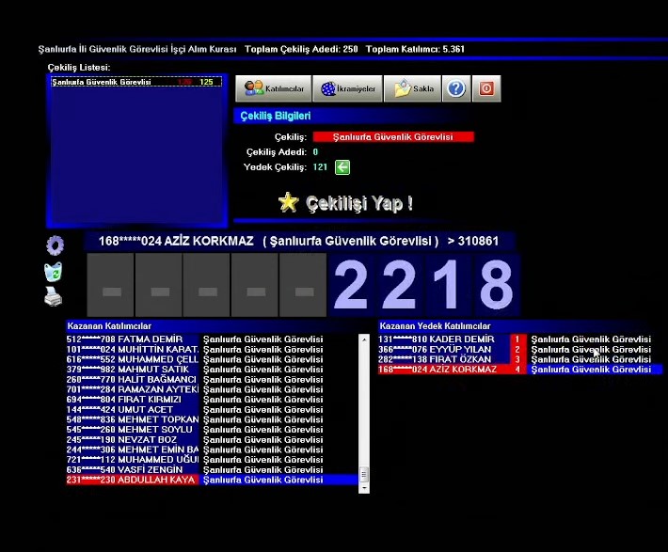Open help with the question mark icon
The width and height of the screenshot is (668, 552).
pyautogui.click(x=455, y=88)
